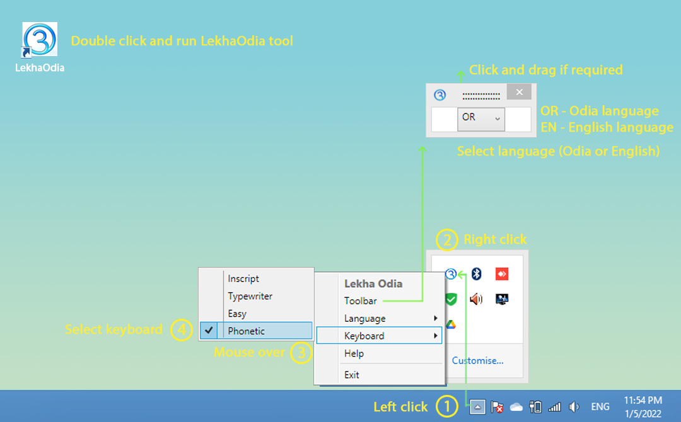Open the green shield security icon
This screenshot has height=422, width=681.
pyautogui.click(x=451, y=299)
